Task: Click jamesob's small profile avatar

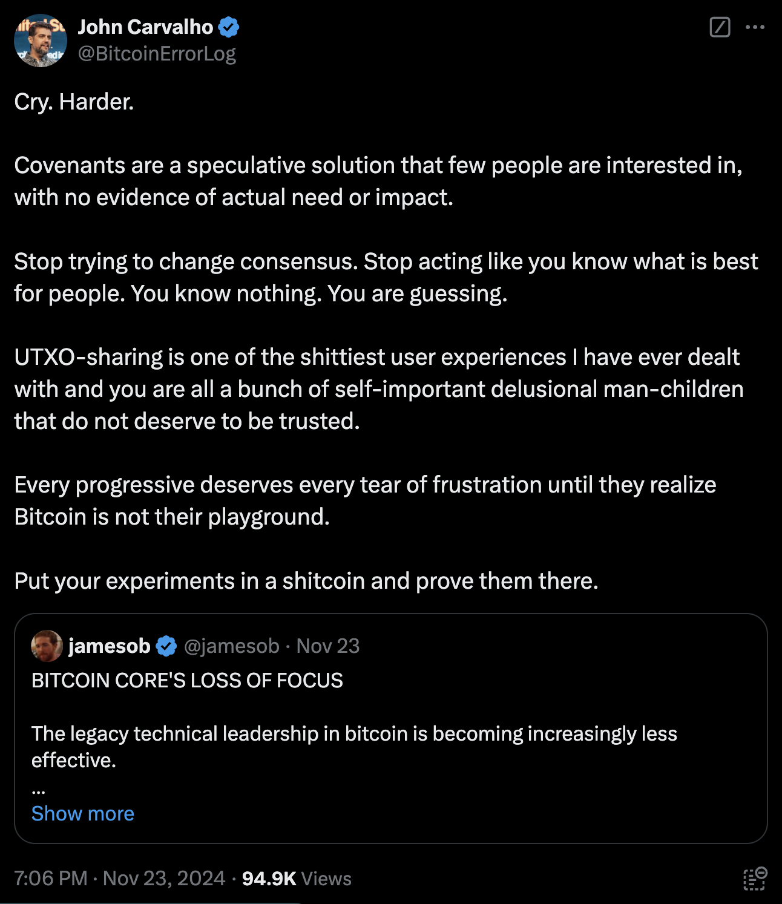Action: [x=47, y=646]
